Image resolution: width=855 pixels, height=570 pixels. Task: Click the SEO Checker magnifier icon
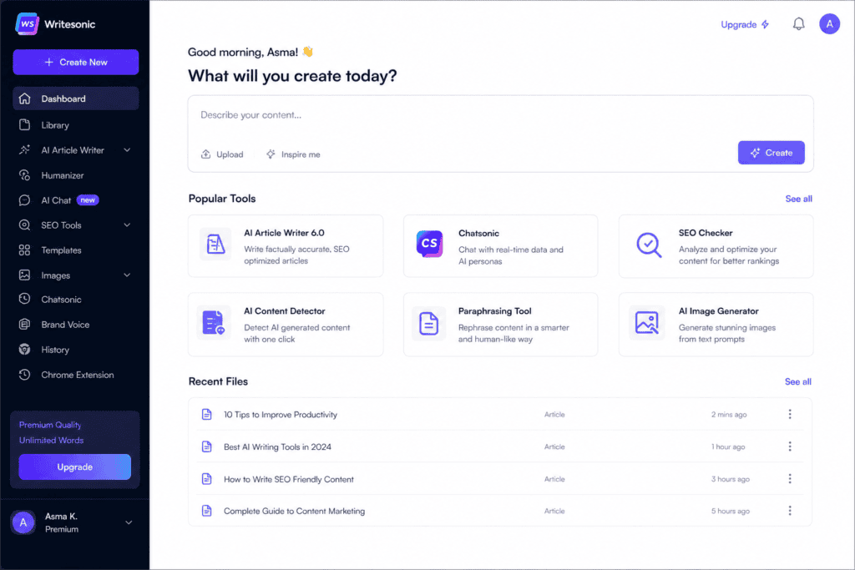pyautogui.click(x=649, y=245)
